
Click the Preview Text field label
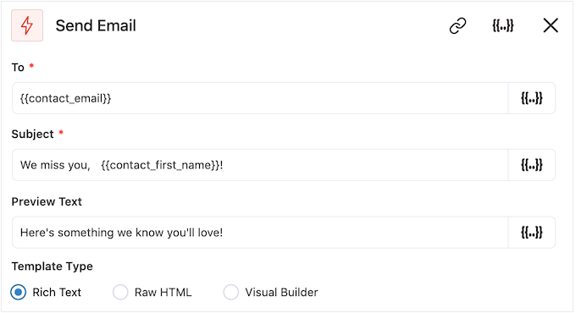tap(47, 202)
